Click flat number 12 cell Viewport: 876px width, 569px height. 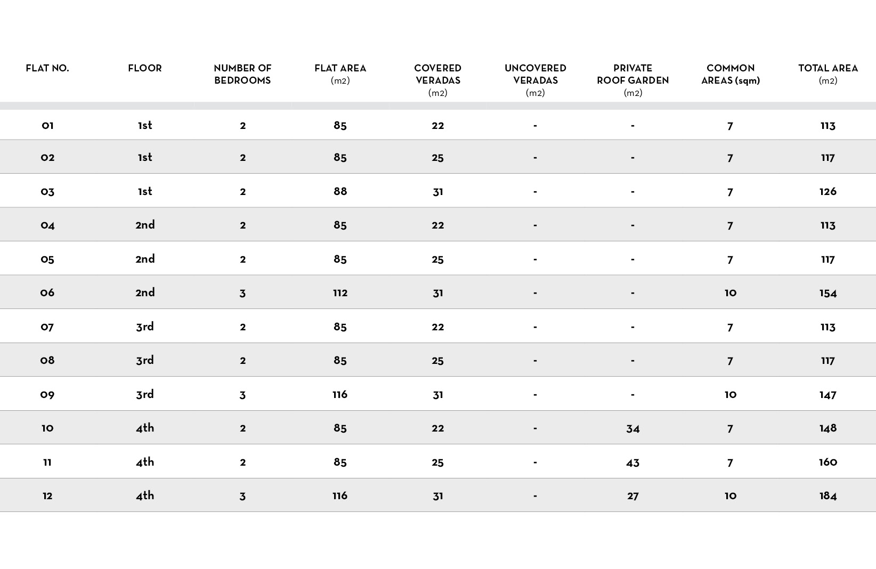[47, 496]
